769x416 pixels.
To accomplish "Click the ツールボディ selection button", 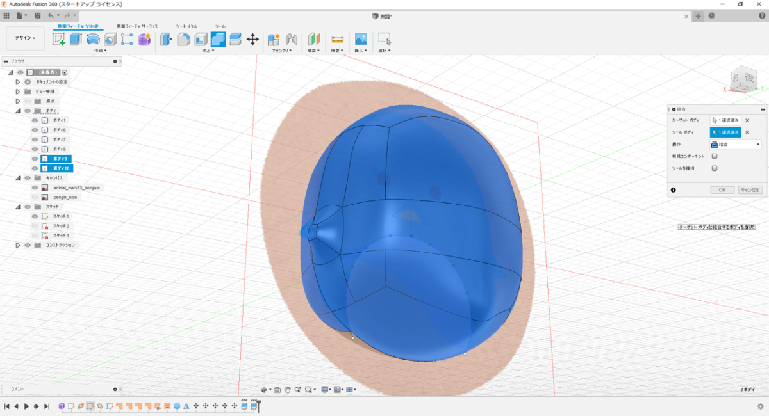I will pos(725,132).
